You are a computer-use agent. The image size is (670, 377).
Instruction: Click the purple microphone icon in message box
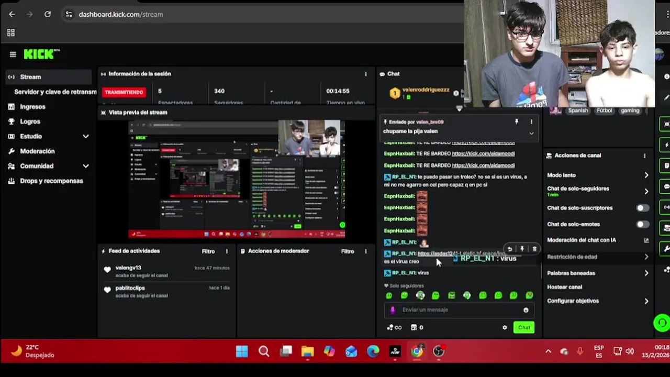tap(393, 310)
